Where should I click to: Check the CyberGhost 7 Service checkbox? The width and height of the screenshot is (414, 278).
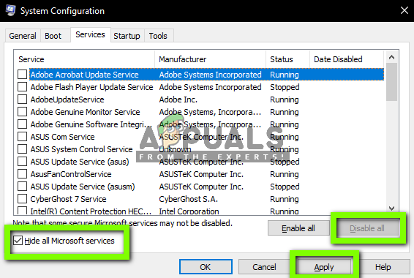tap(22, 199)
